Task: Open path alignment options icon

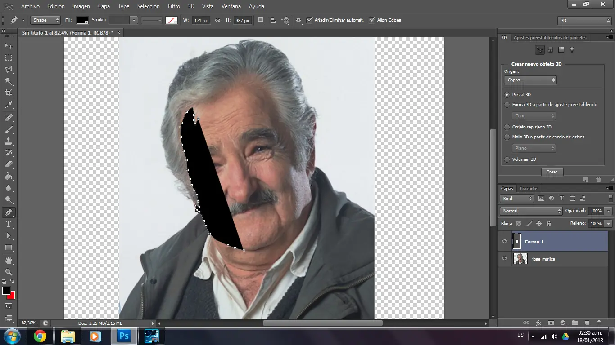Action: tap(273, 20)
